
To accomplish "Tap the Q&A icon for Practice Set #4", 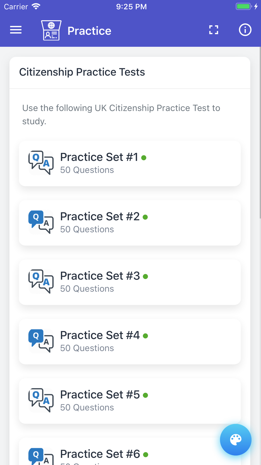I will coord(41,341).
